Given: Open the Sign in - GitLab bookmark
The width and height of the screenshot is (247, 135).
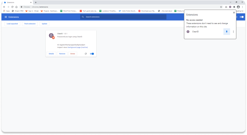Looking at the screenshot, I should 32,11.
